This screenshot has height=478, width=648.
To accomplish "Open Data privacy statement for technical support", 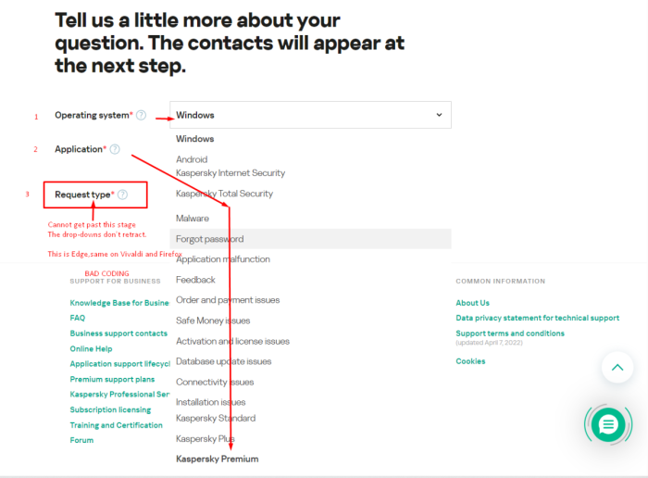I will click(x=537, y=318).
